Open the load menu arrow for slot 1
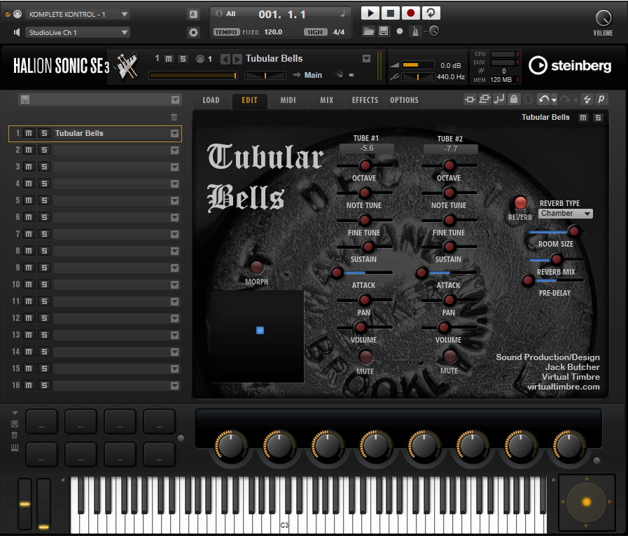Image resolution: width=628 pixels, height=536 pixels. pos(174,134)
